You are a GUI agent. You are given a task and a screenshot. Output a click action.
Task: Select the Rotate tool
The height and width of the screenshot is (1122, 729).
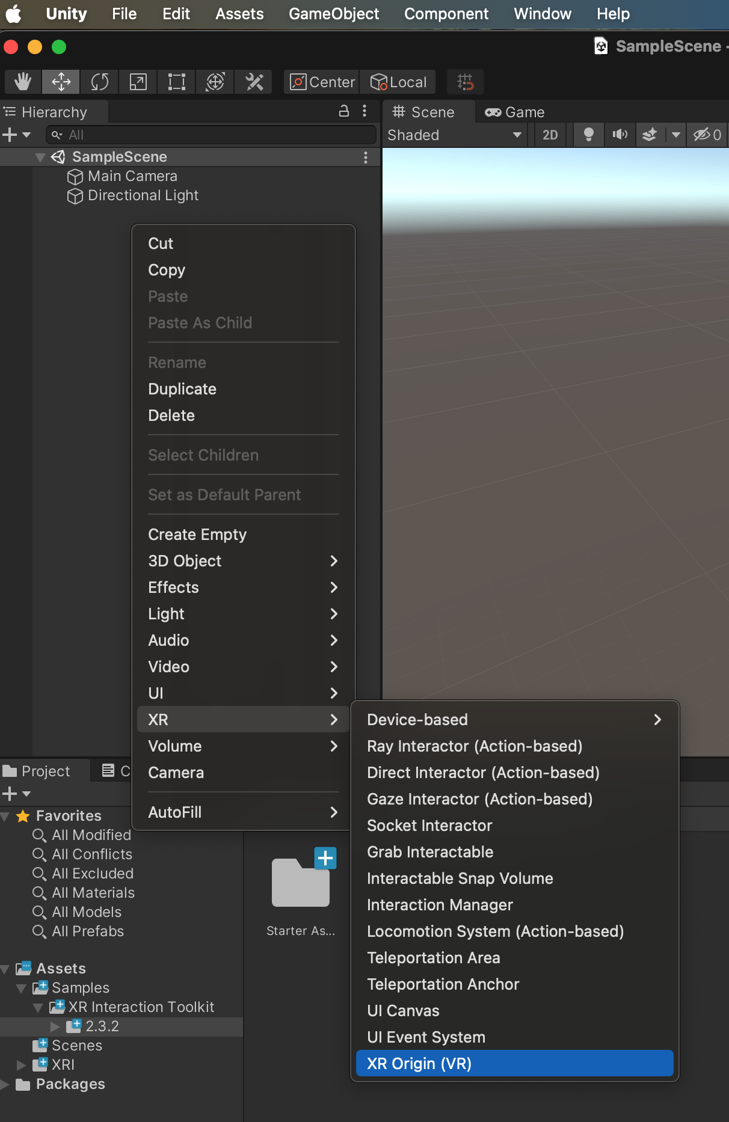[99, 82]
